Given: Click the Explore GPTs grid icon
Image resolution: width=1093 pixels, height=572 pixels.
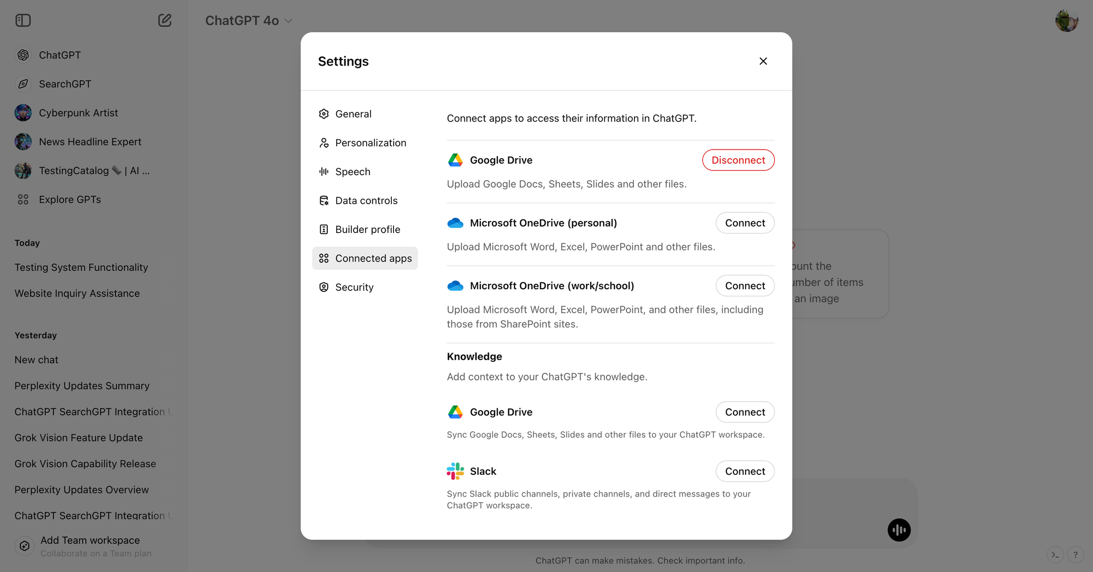Looking at the screenshot, I should [x=23, y=200].
